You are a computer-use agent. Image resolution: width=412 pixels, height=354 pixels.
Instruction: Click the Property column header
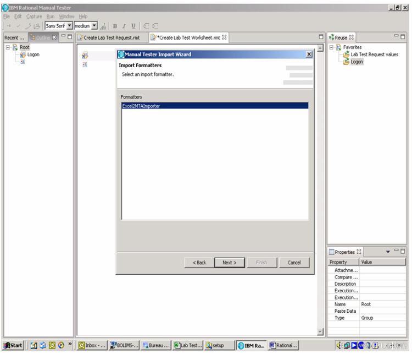[x=344, y=262]
